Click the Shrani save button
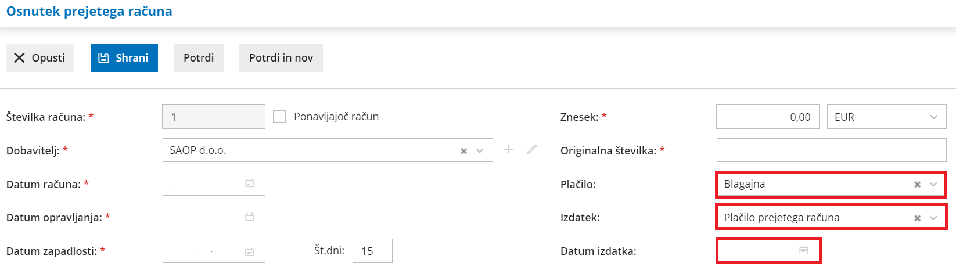956x274 pixels. pyautogui.click(x=124, y=57)
